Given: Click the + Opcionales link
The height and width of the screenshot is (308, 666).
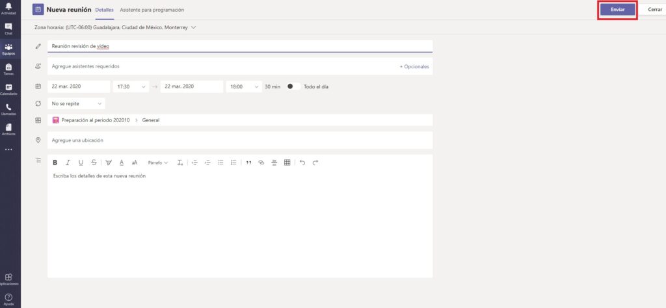Looking at the screenshot, I should click(x=414, y=66).
